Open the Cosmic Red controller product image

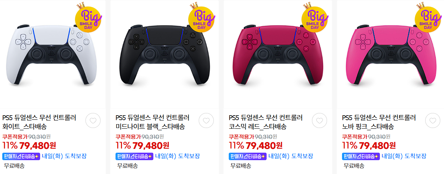tap(278, 55)
